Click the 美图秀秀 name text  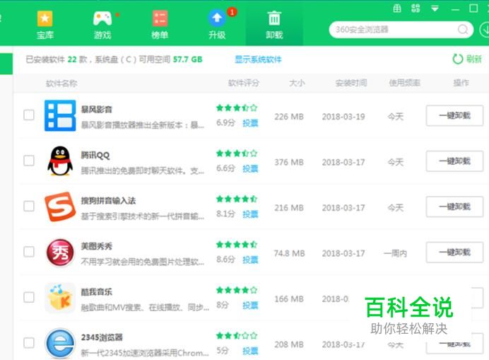96,246
